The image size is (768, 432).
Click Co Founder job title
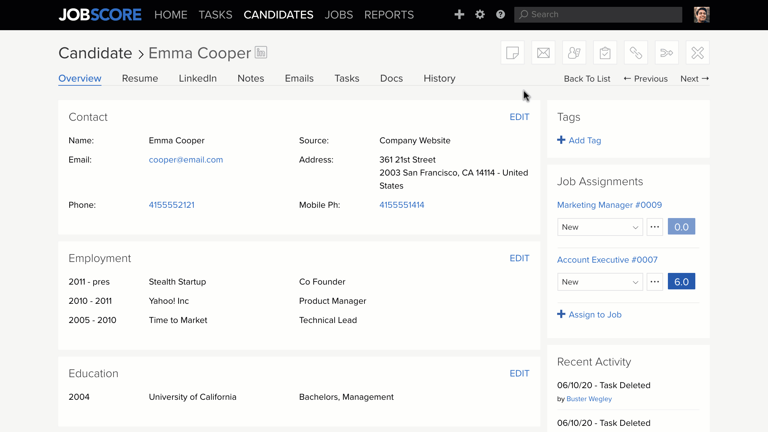click(x=322, y=282)
